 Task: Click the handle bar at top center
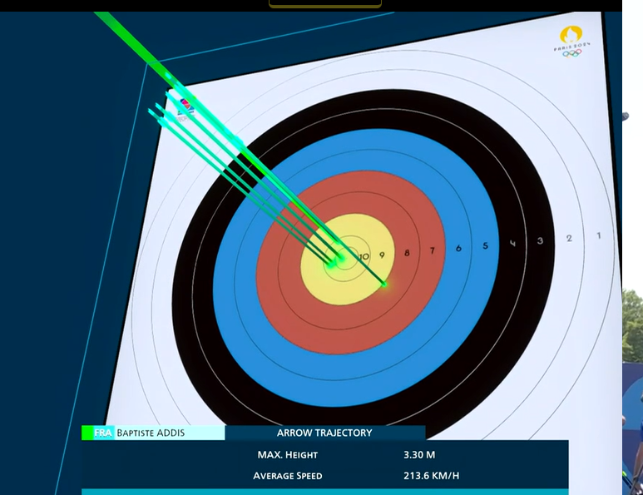[x=325, y=3]
